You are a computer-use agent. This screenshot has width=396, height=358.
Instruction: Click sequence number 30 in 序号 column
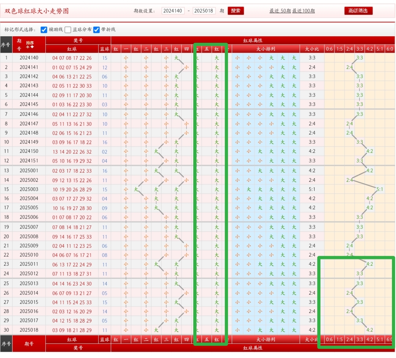coord(6,330)
